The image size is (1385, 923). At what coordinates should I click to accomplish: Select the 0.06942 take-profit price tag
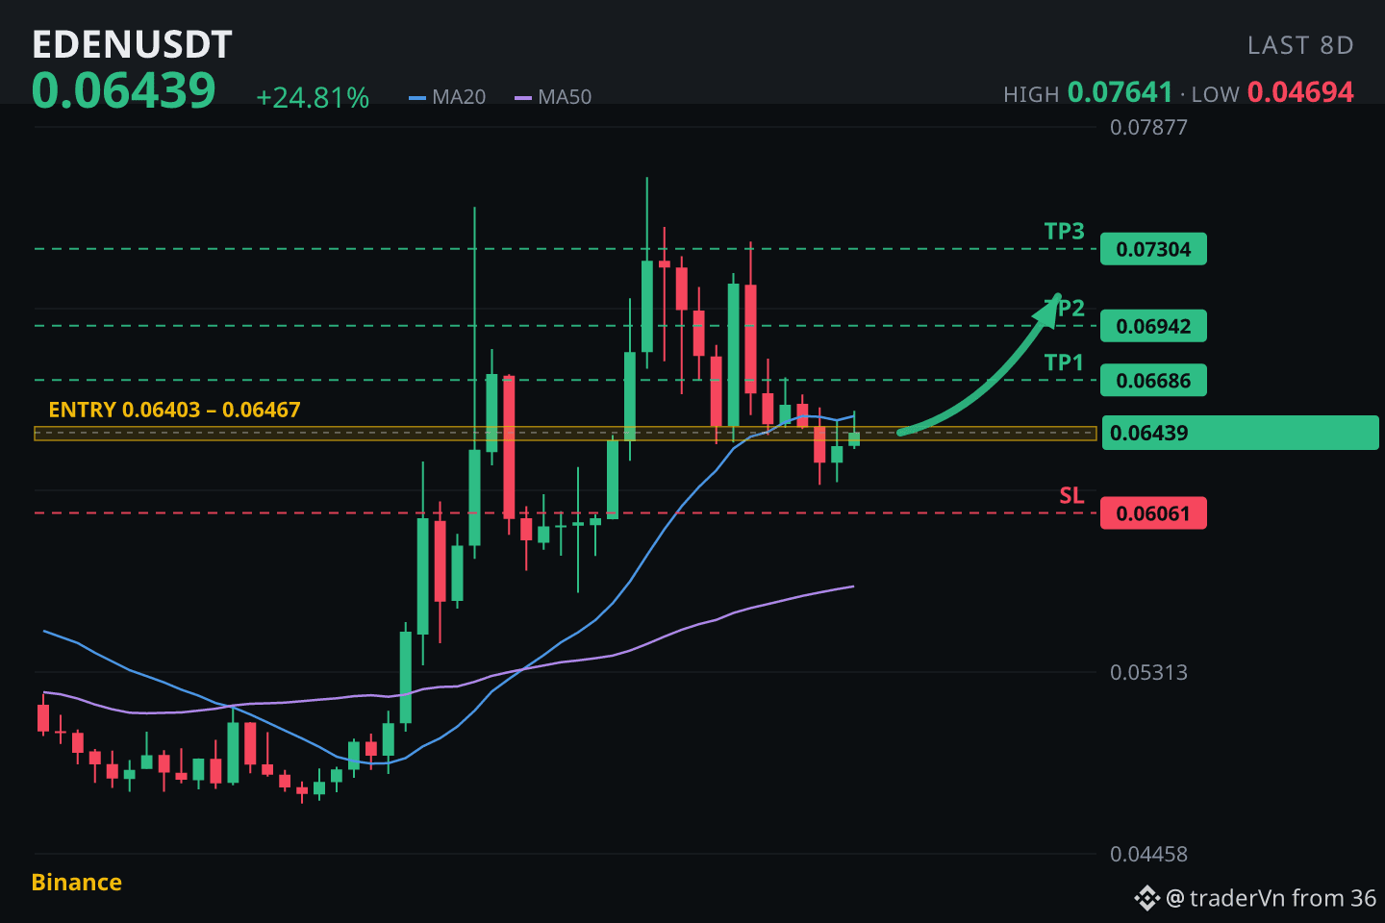(x=1153, y=326)
